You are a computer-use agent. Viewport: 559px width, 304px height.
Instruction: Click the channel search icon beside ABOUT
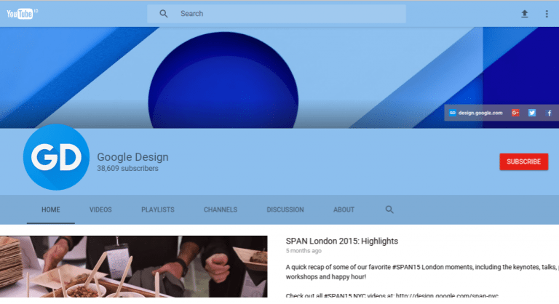coord(389,209)
